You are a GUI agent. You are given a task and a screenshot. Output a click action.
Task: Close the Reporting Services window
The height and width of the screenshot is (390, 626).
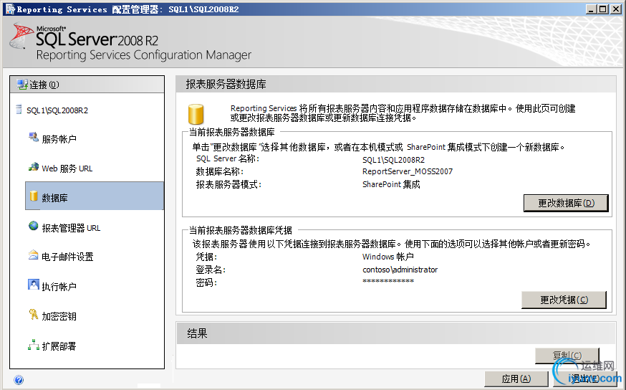point(616,9)
